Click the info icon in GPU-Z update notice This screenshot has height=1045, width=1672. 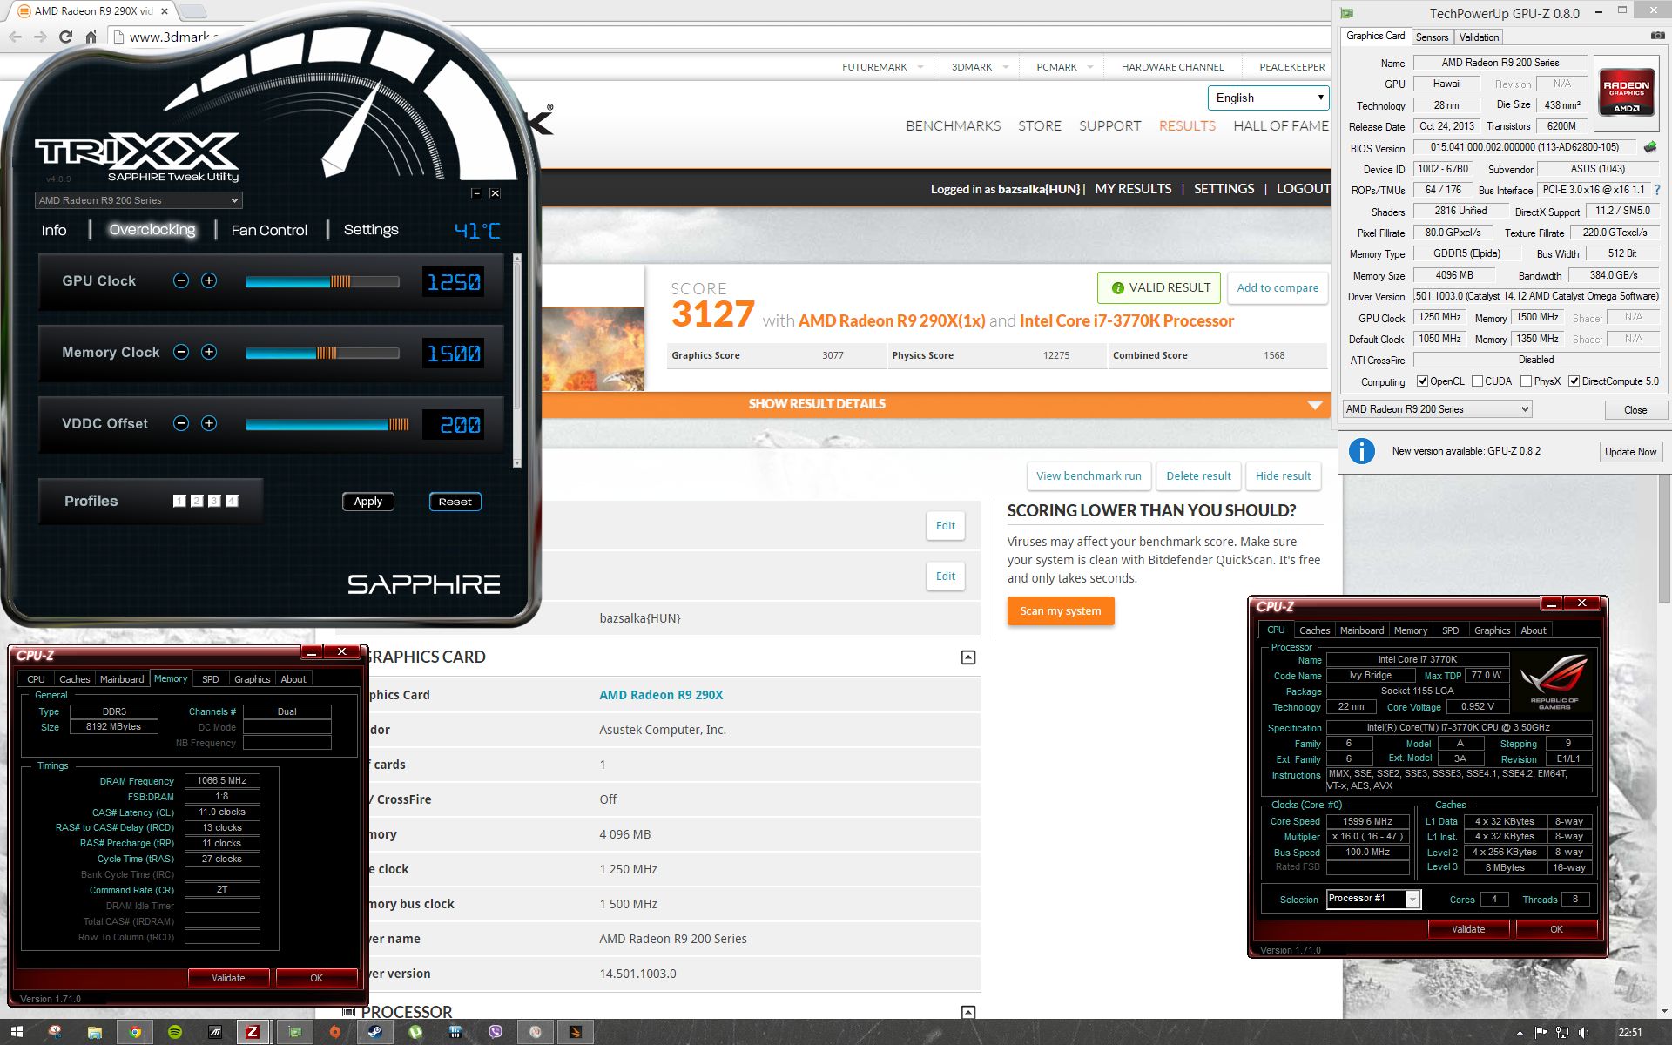point(1362,451)
